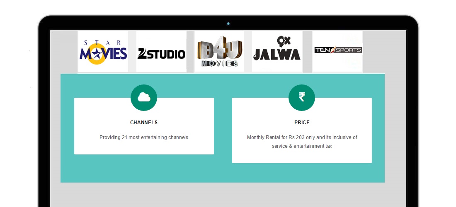This screenshot has width=456, height=207.
Task: Click the 'STUDIO' text in Z Studio logo
Action: (165, 54)
